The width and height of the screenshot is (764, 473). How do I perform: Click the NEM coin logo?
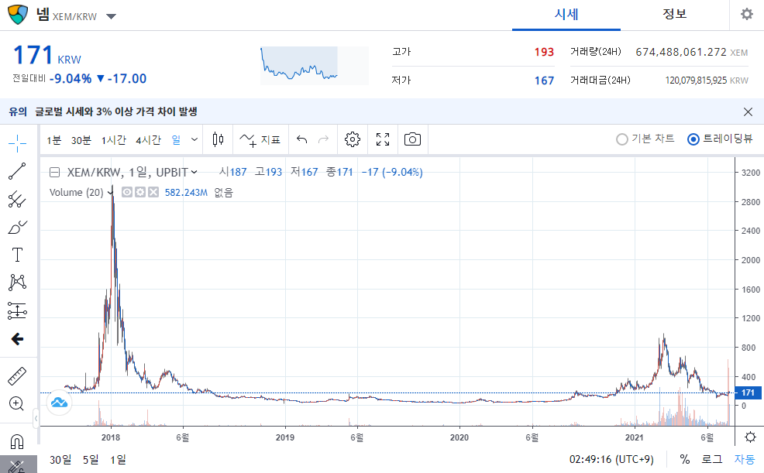coord(18,15)
